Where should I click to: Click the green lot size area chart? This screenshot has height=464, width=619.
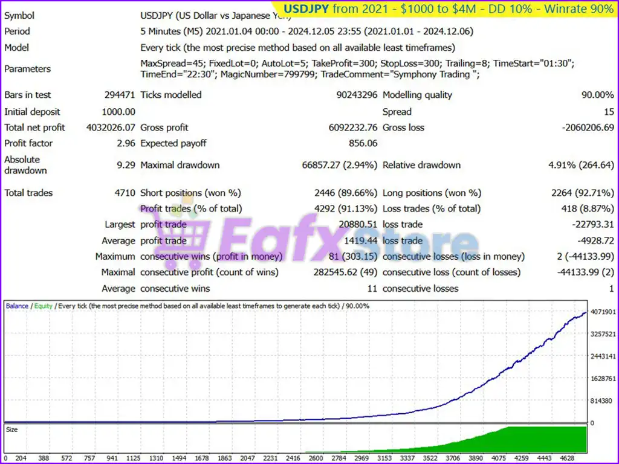click(x=513, y=440)
